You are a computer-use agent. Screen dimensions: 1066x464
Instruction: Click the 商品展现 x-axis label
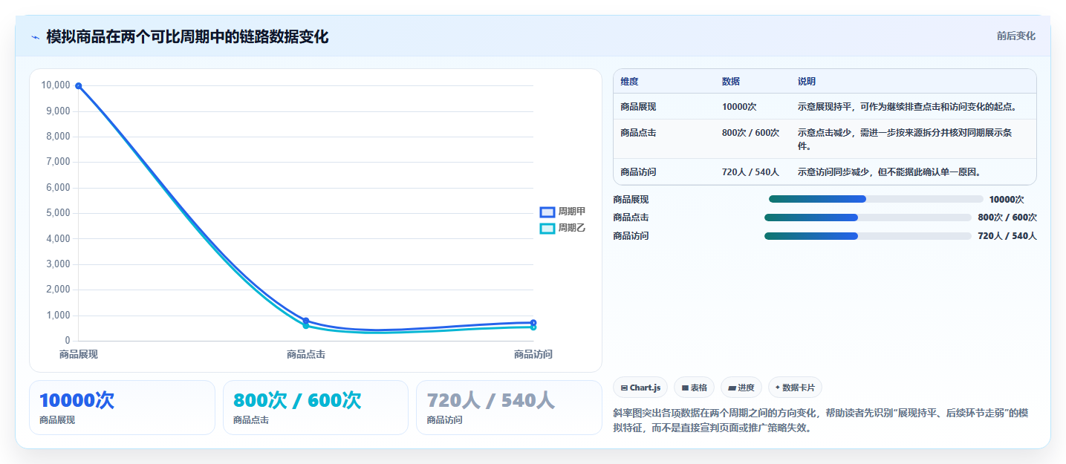(79, 354)
